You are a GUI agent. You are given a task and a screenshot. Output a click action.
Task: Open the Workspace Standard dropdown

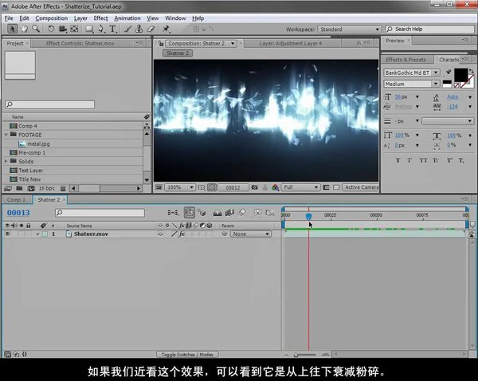[x=349, y=29]
